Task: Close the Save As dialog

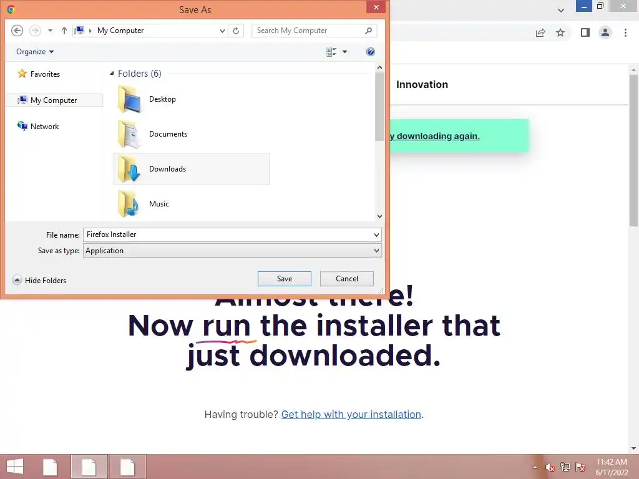Action: tap(376, 7)
